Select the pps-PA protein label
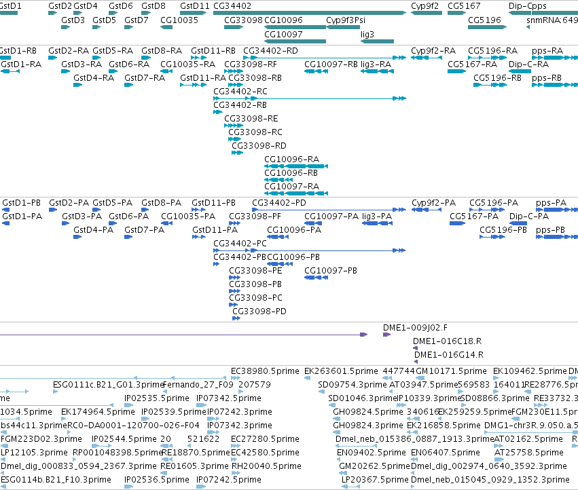The height and width of the screenshot is (490, 578). coord(551,203)
